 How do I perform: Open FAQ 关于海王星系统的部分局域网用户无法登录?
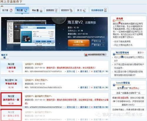click(x=129, y=66)
